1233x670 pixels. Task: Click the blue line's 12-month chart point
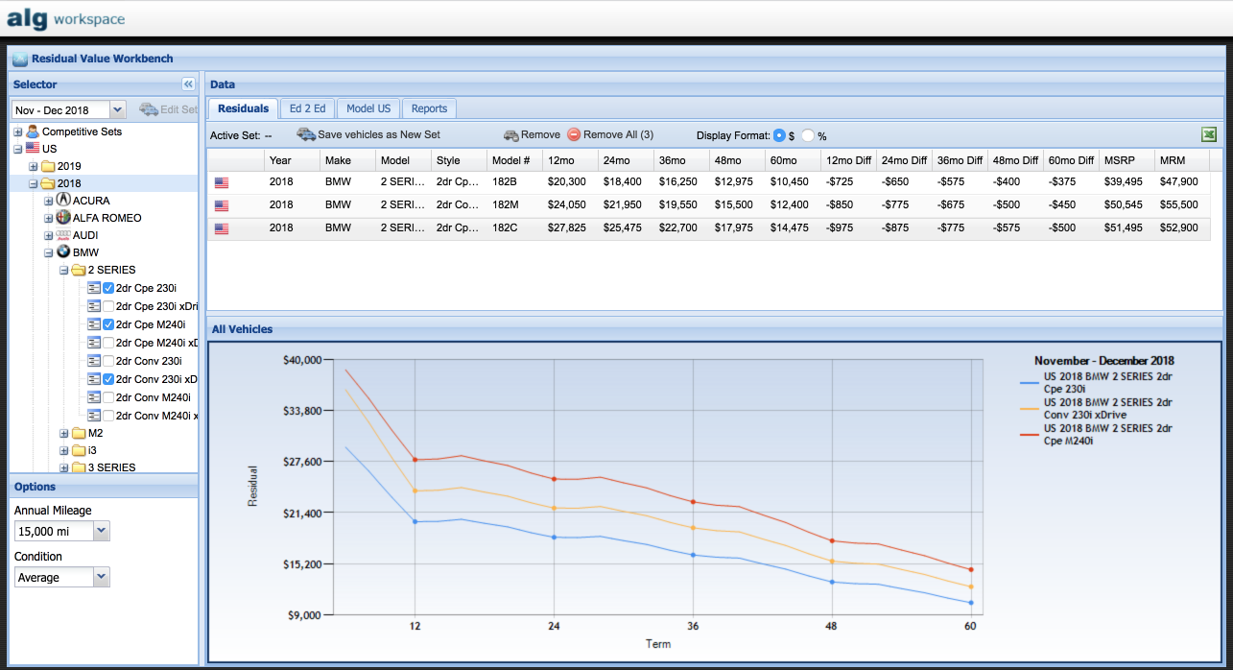coord(415,521)
